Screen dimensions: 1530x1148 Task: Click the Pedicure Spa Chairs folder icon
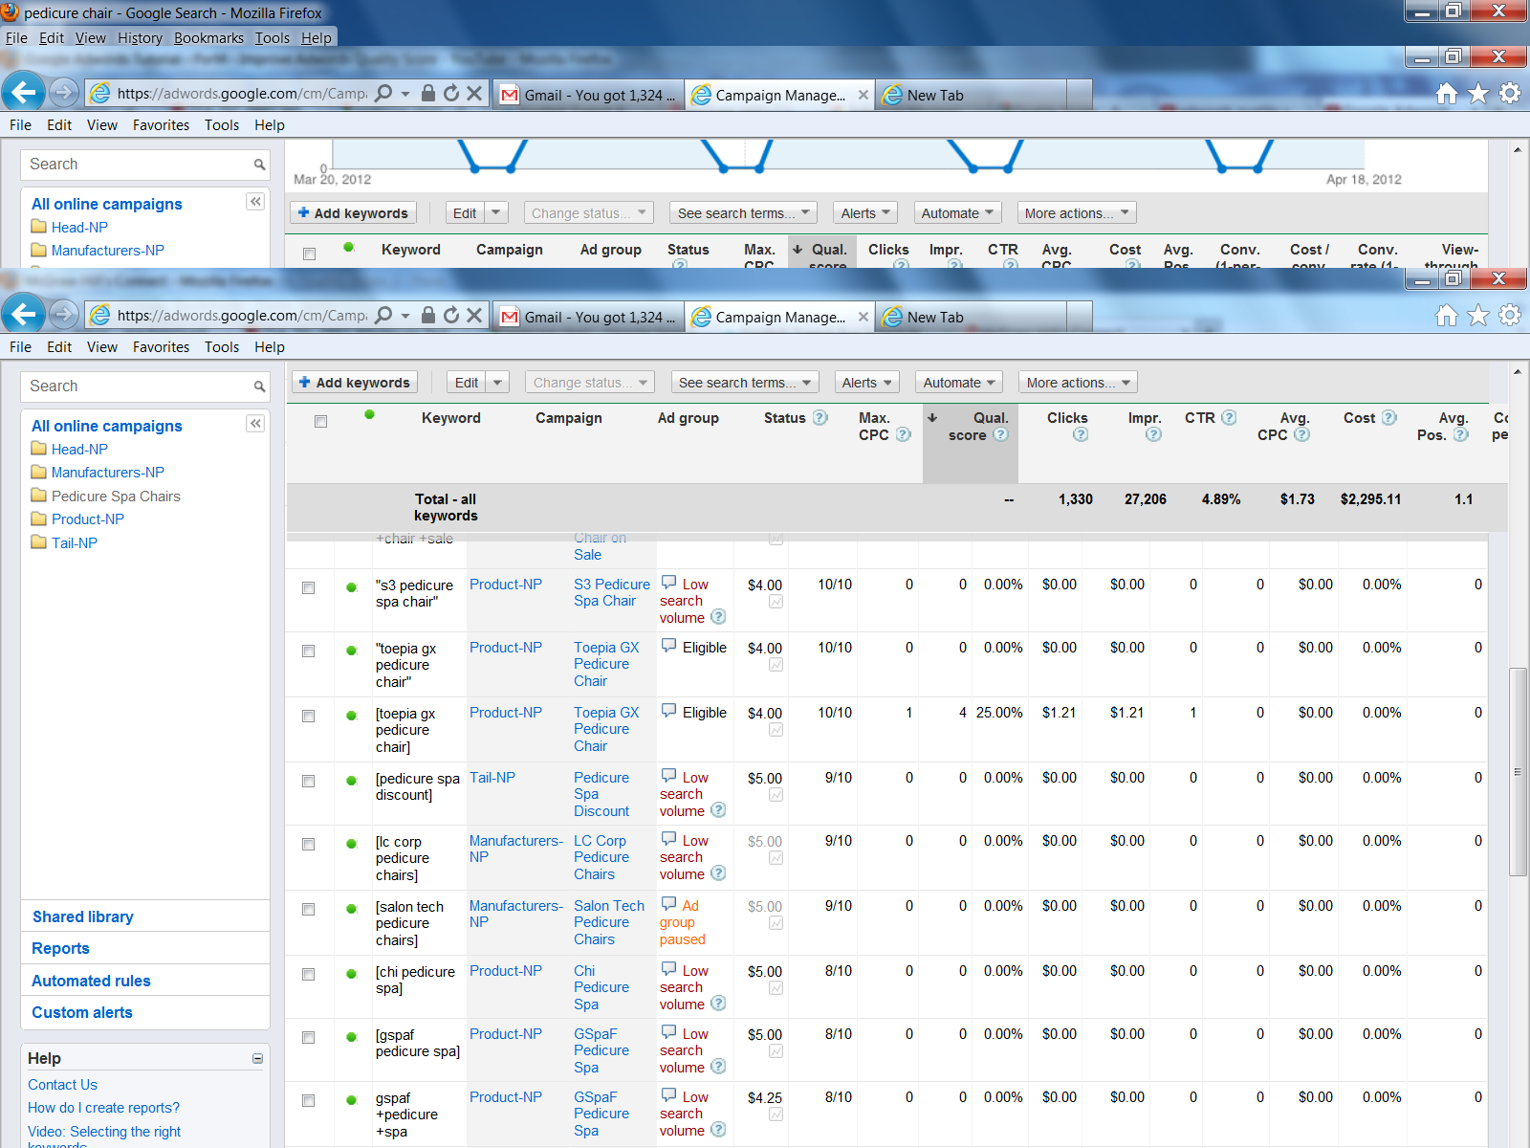(x=39, y=496)
